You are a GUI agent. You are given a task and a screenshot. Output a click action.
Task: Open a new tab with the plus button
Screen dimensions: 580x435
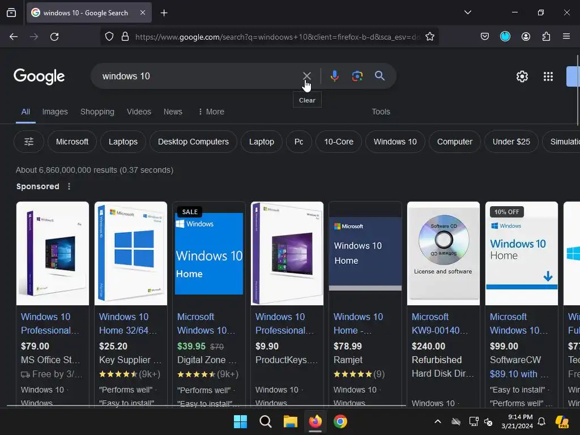click(164, 13)
